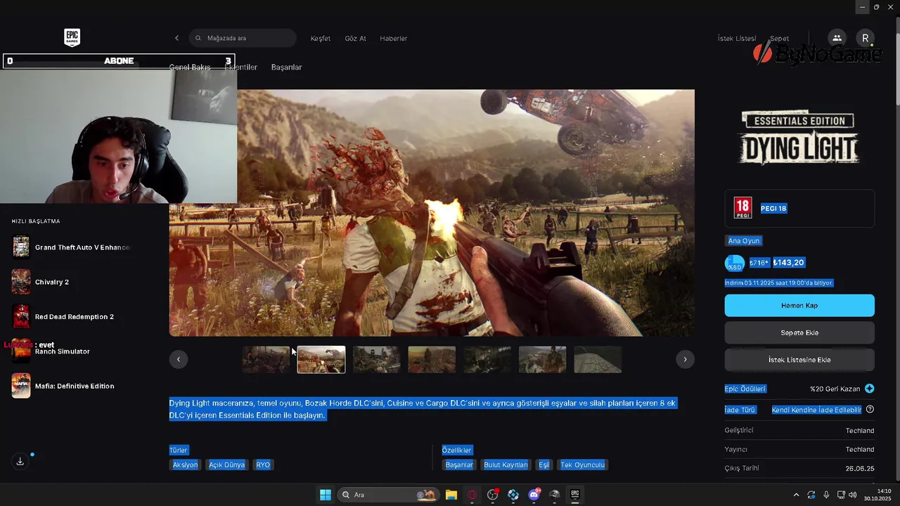This screenshot has height=506, width=900.
Task: Open Discord from the taskbar
Action: [x=534, y=495]
